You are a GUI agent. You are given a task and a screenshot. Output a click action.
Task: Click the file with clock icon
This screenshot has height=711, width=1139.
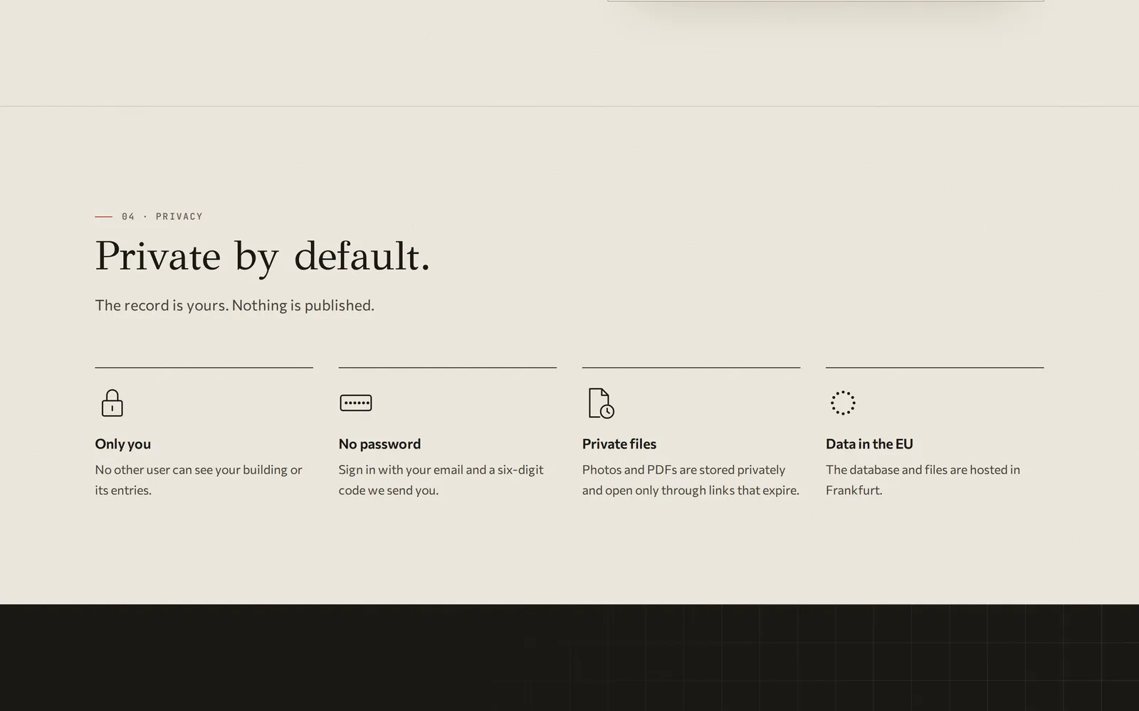click(601, 403)
